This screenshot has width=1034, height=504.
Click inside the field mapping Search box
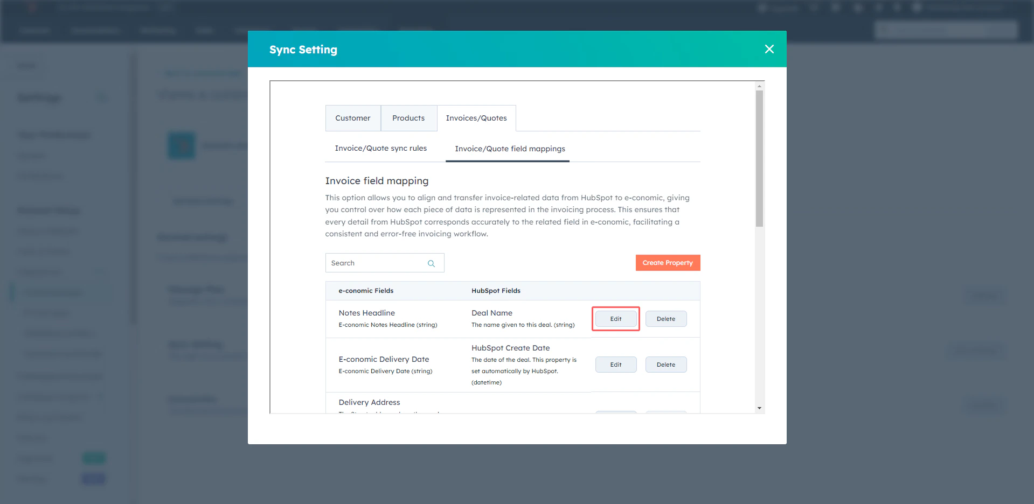coord(377,263)
